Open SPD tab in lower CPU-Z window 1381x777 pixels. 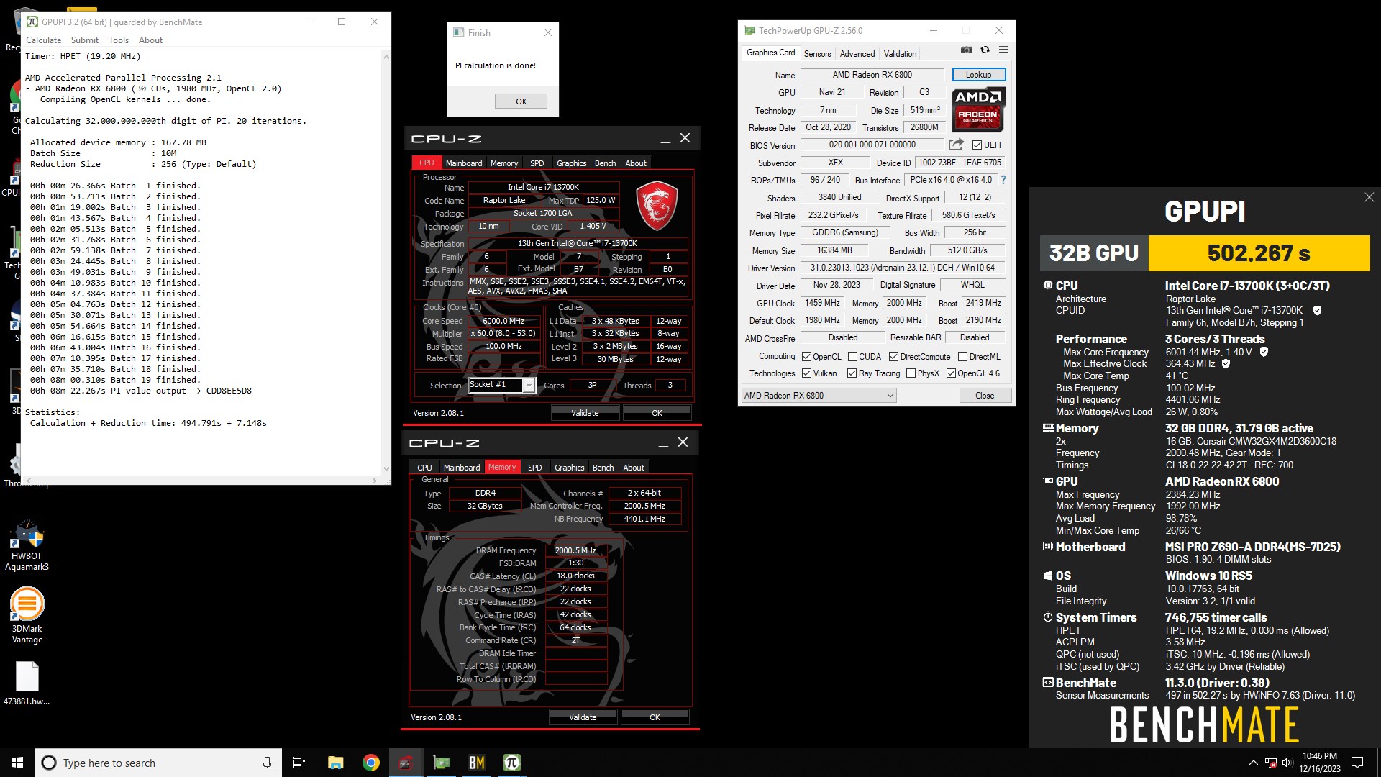[534, 468]
